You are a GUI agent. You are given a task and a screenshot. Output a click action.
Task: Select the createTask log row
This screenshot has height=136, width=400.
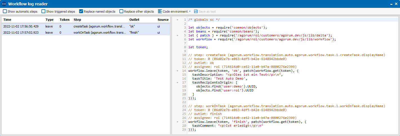tap(86, 26)
